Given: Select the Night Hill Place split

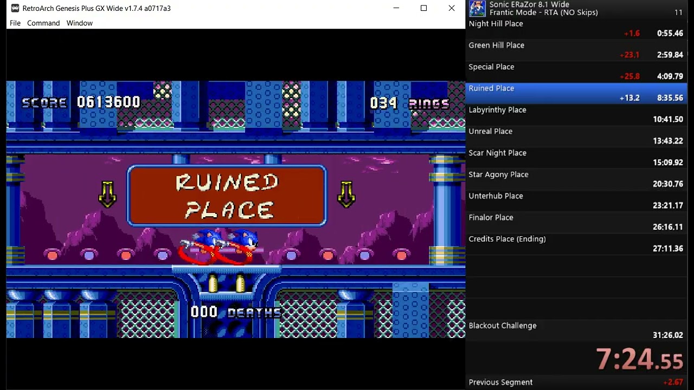Looking at the screenshot, I should coord(576,29).
